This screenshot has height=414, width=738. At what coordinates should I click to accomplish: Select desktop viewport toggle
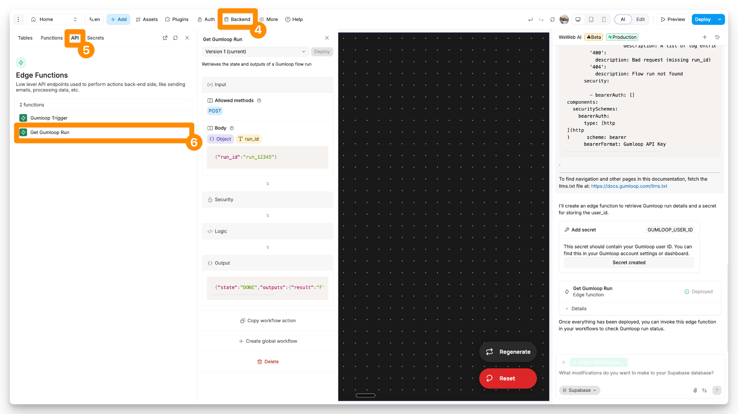(578, 19)
